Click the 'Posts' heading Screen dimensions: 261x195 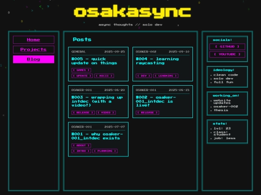click(x=82, y=39)
